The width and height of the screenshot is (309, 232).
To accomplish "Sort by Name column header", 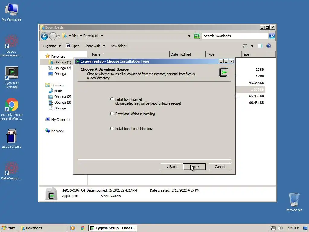I will [129, 54].
